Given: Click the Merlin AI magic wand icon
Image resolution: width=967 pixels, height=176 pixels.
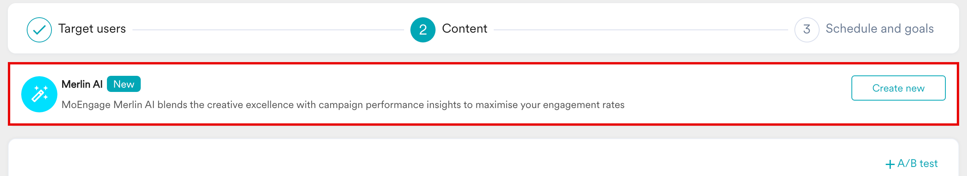Looking at the screenshot, I should (x=39, y=94).
